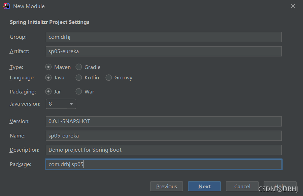Click the Group text field

(x=164, y=37)
